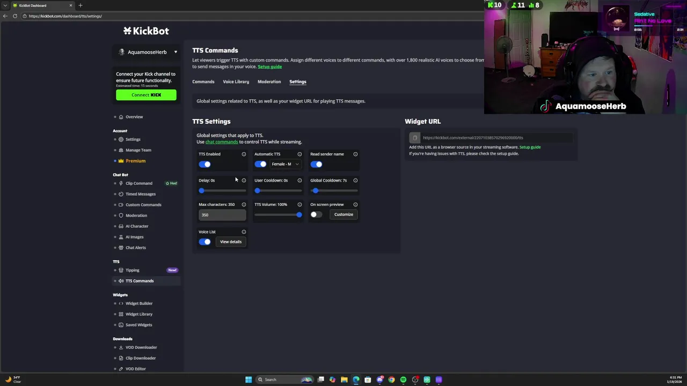Select the Settings tab in TTS Commands

[x=298, y=82]
